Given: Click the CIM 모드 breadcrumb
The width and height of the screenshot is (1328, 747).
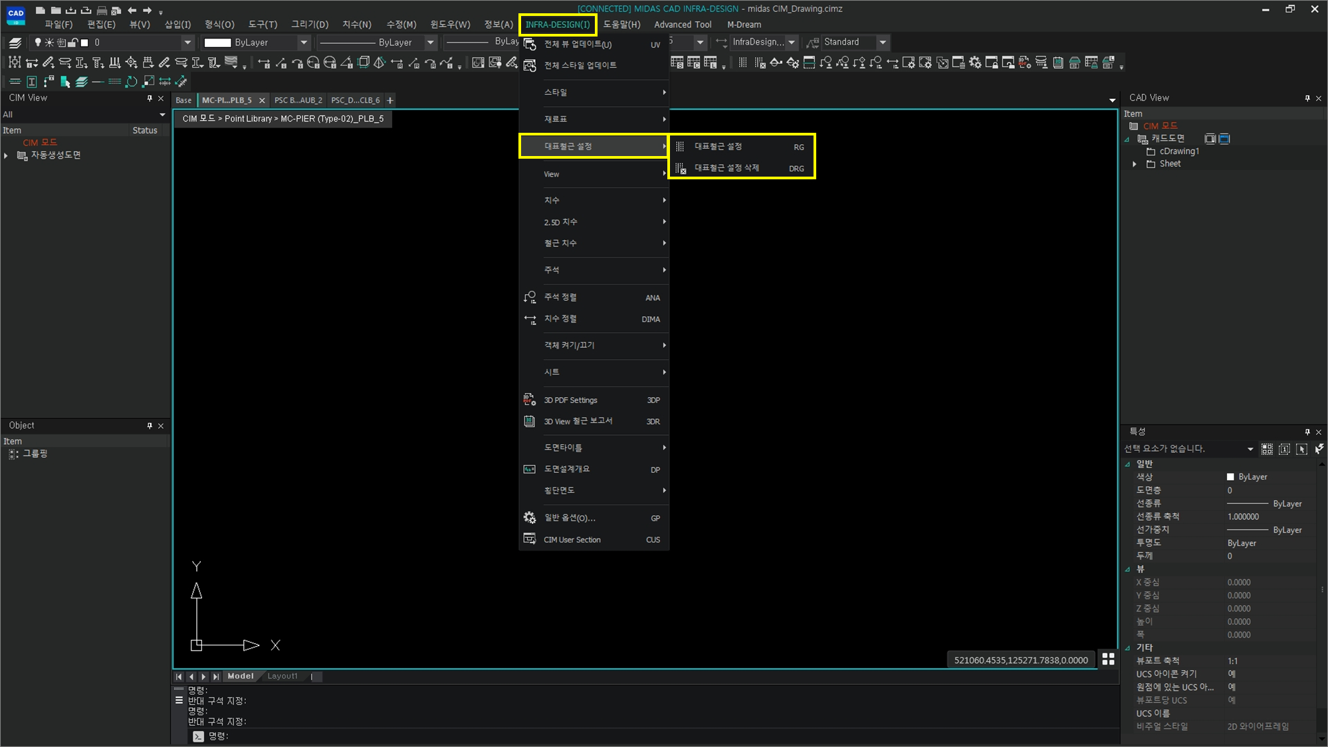Looking at the screenshot, I should click(x=199, y=119).
